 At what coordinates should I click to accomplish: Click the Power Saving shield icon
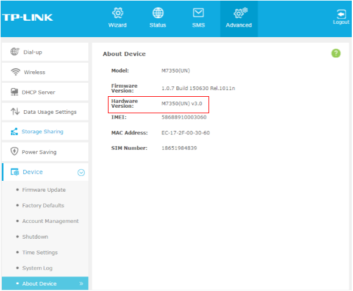pos(15,152)
